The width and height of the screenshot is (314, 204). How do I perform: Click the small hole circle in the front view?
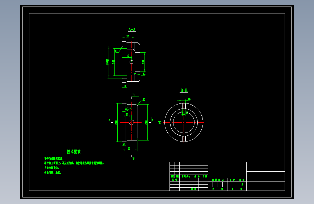[131, 122]
